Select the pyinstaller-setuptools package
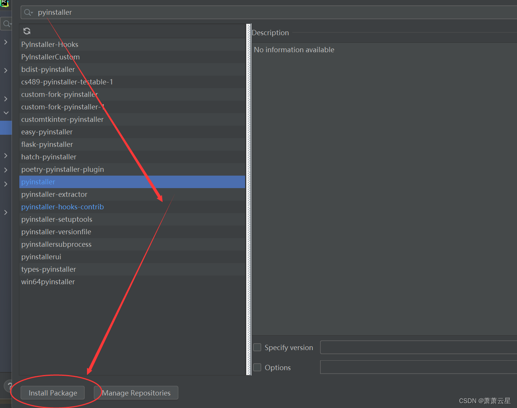Viewport: 517px width, 408px height. 132,219
